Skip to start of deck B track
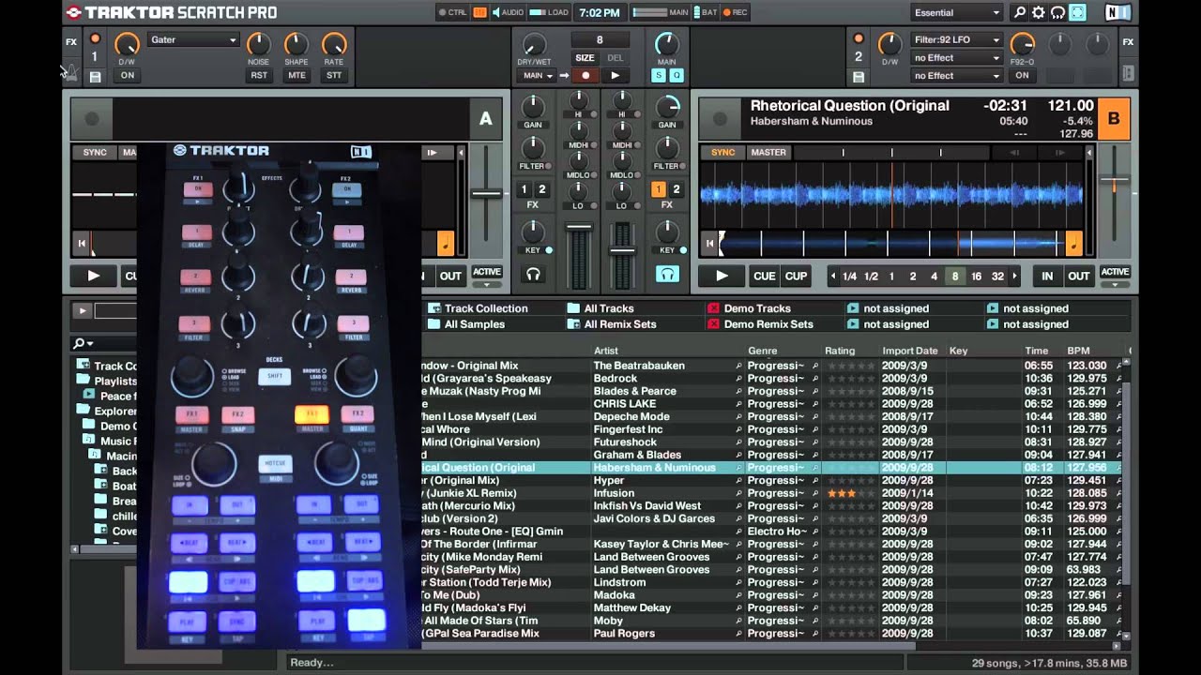 (x=709, y=244)
